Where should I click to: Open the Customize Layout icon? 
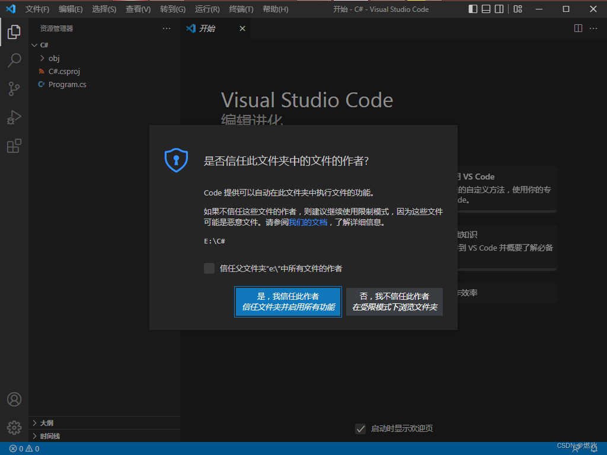click(x=517, y=9)
